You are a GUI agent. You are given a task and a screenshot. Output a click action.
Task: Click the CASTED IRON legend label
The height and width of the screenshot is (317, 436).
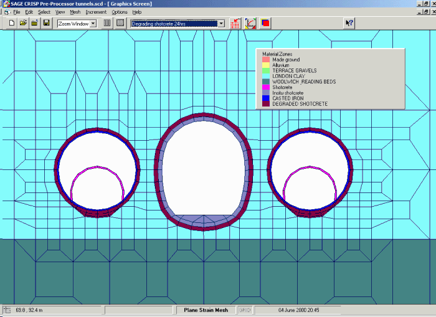coord(288,98)
